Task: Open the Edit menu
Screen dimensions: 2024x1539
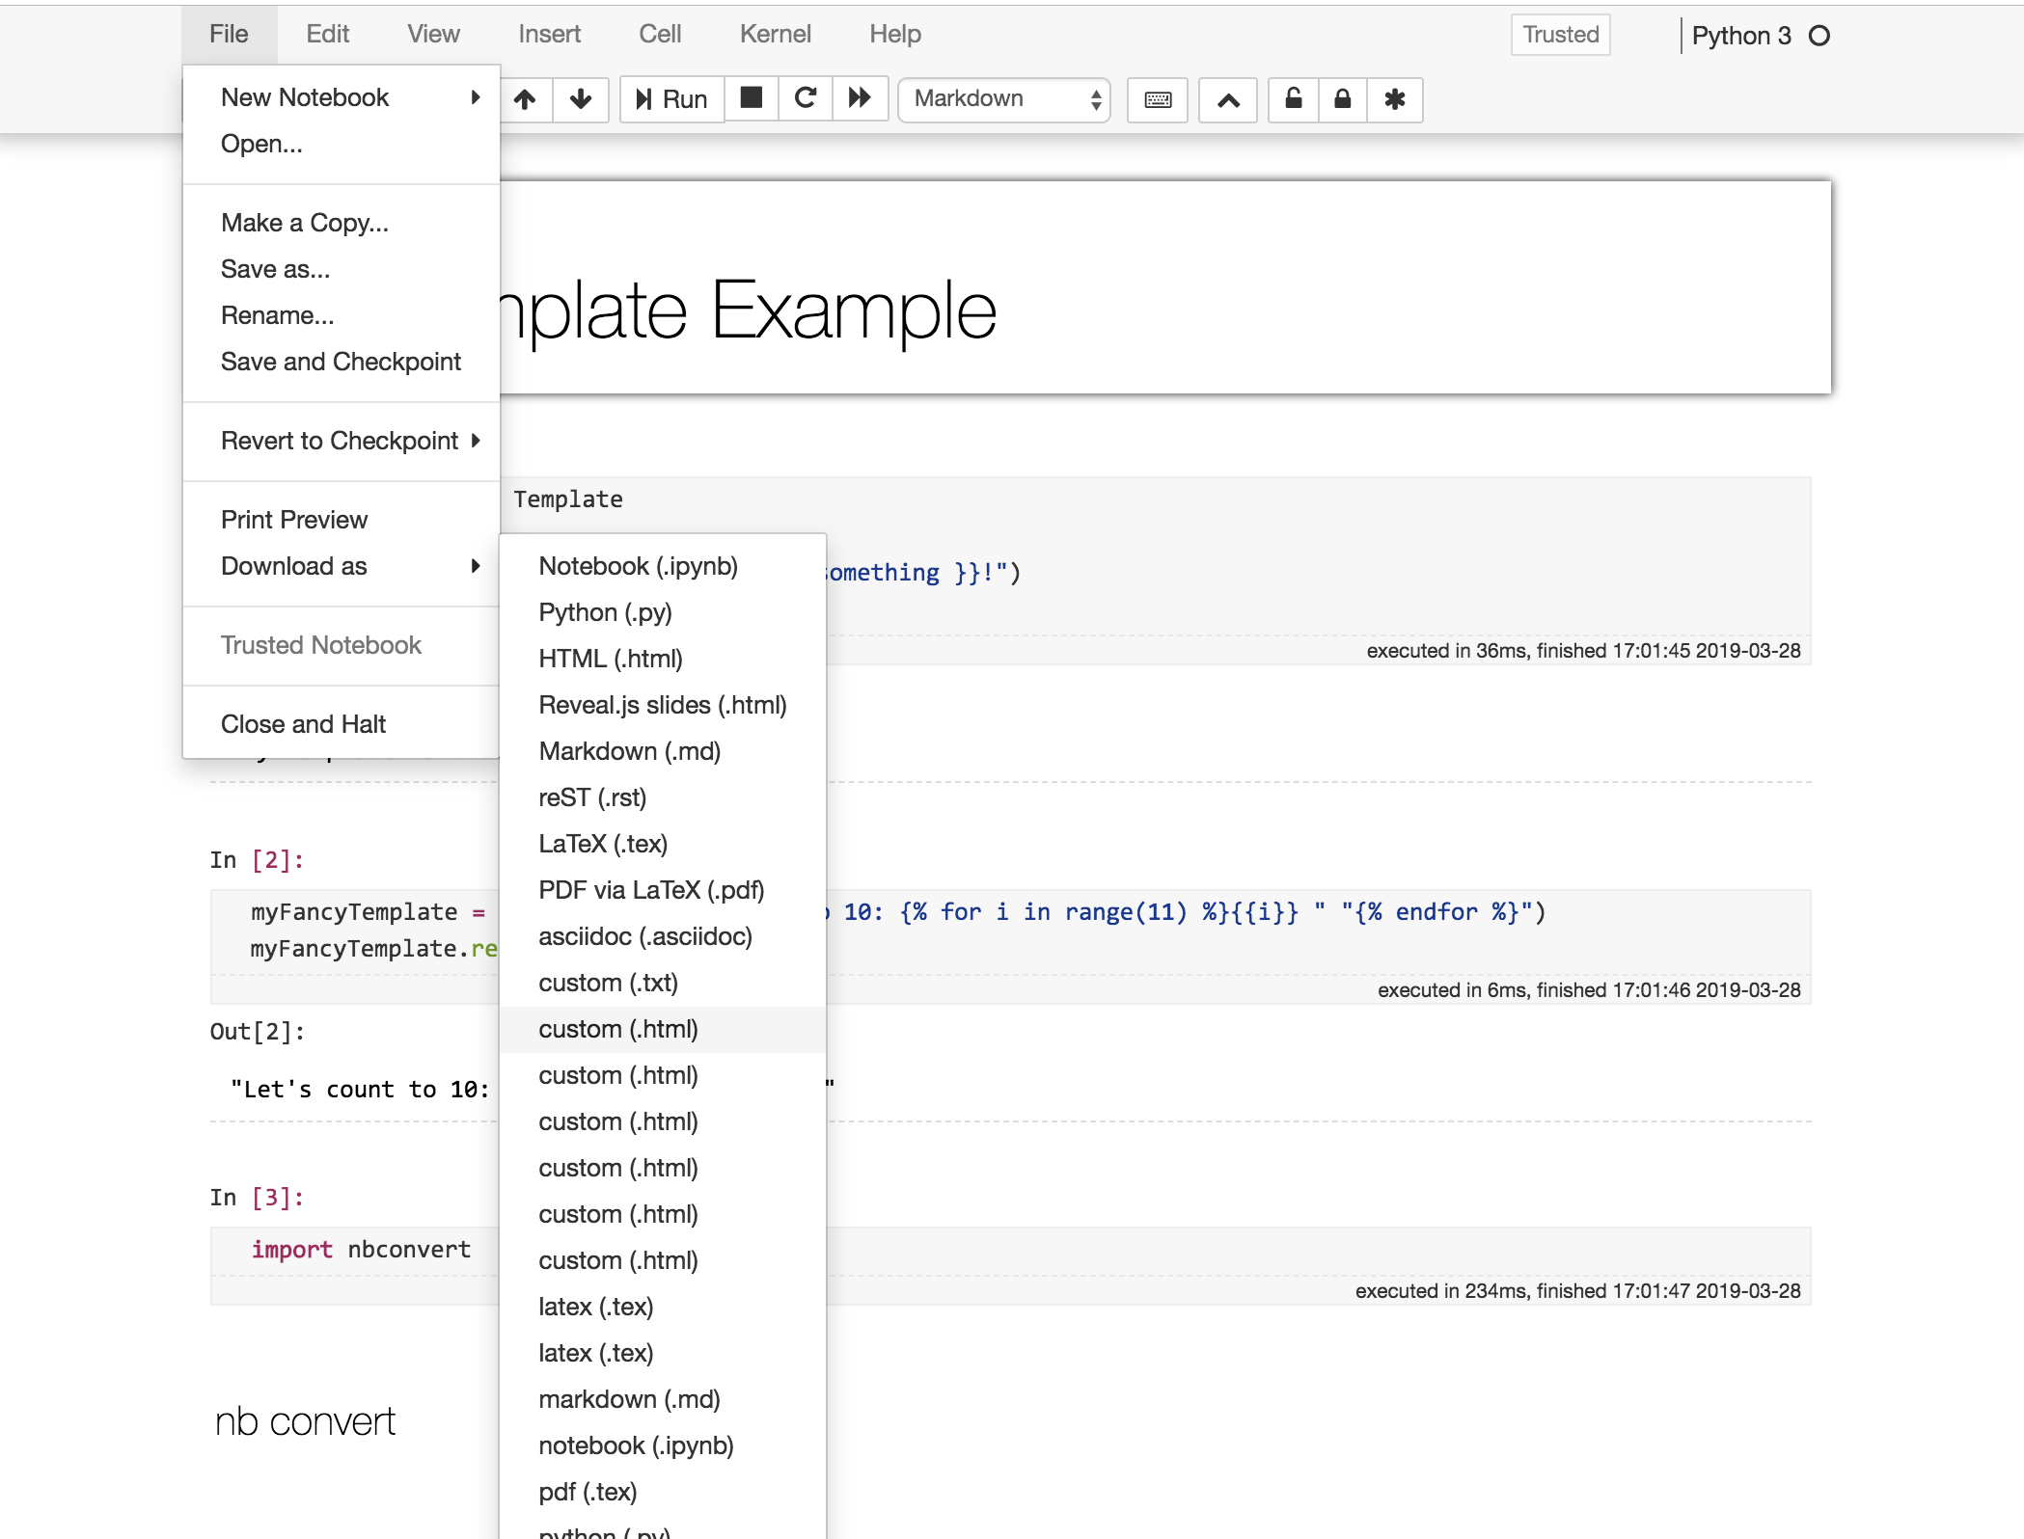Action: click(x=327, y=35)
